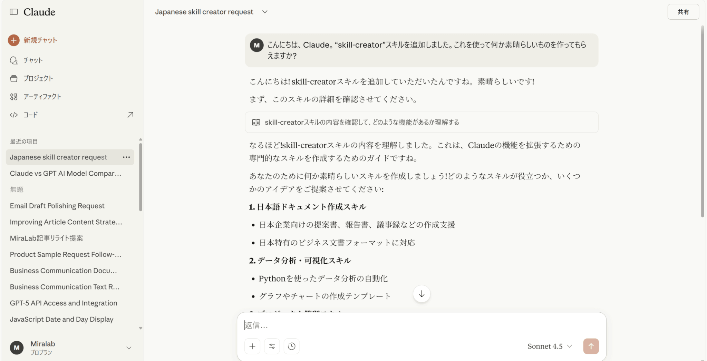This screenshot has height=361, width=707.
Task: Click the attach plus icon in the composer
Action: (x=252, y=346)
